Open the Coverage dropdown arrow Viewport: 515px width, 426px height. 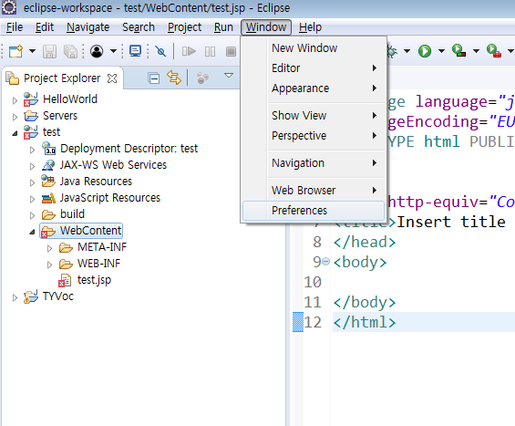coord(476,51)
